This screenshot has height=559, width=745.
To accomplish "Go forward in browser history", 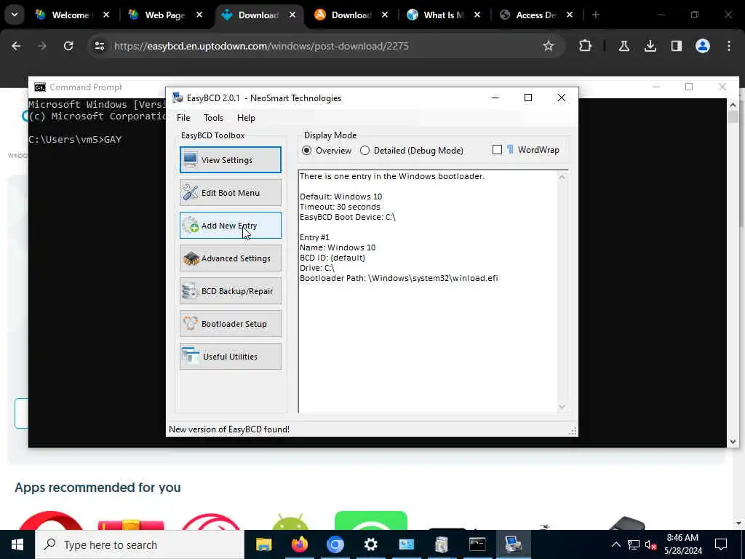I will (x=42, y=46).
